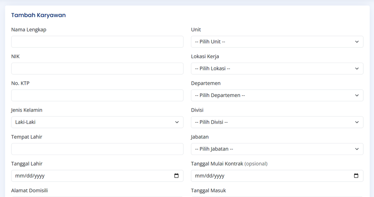Click the Jenis Kelamin label
Image resolution: width=374 pixels, height=197 pixels.
tap(27, 110)
